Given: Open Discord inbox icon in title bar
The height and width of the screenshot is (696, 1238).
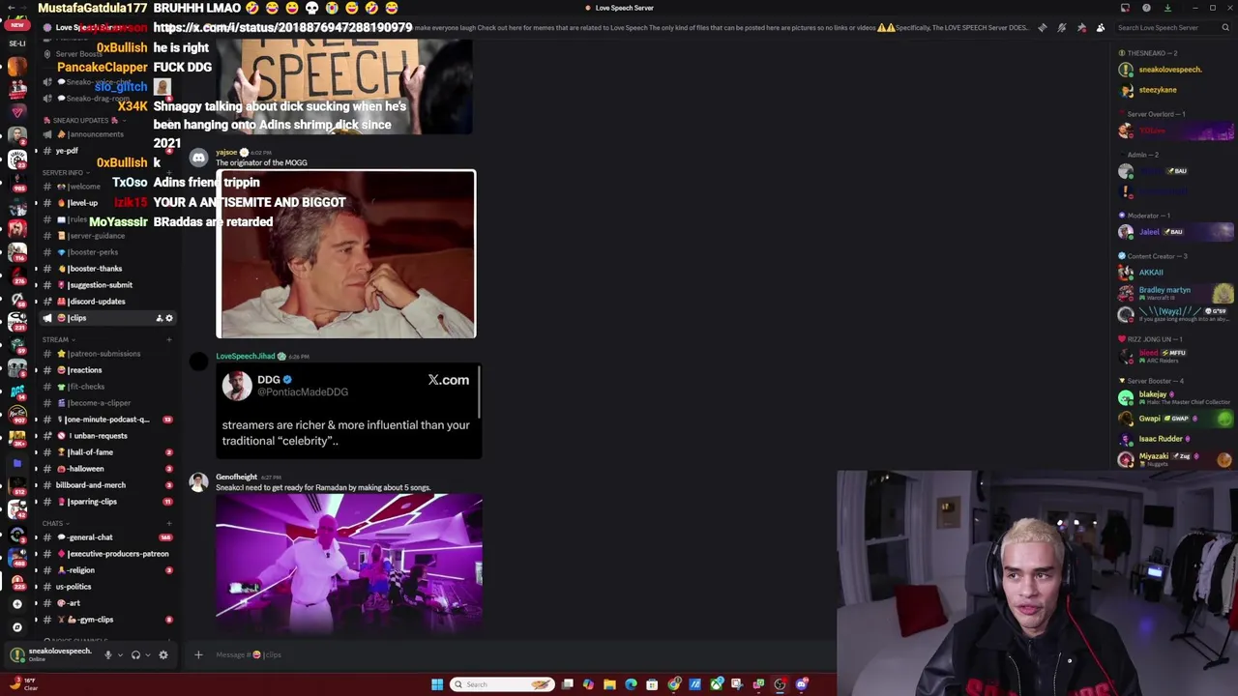Looking at the screenshot, I should click(x=1125, y=8).
